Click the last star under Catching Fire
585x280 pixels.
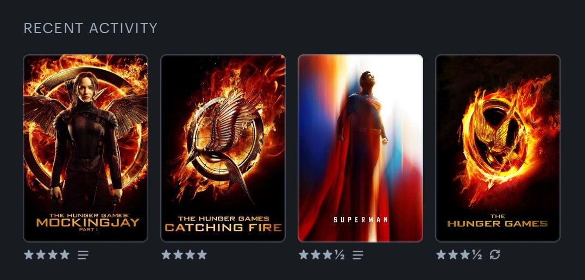point(202,254)
